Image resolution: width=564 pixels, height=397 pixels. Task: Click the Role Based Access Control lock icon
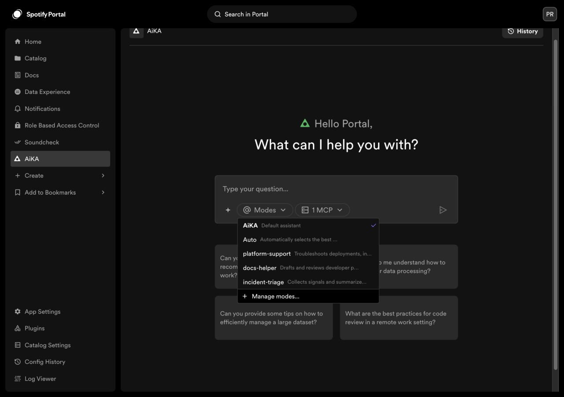point(18,125)
